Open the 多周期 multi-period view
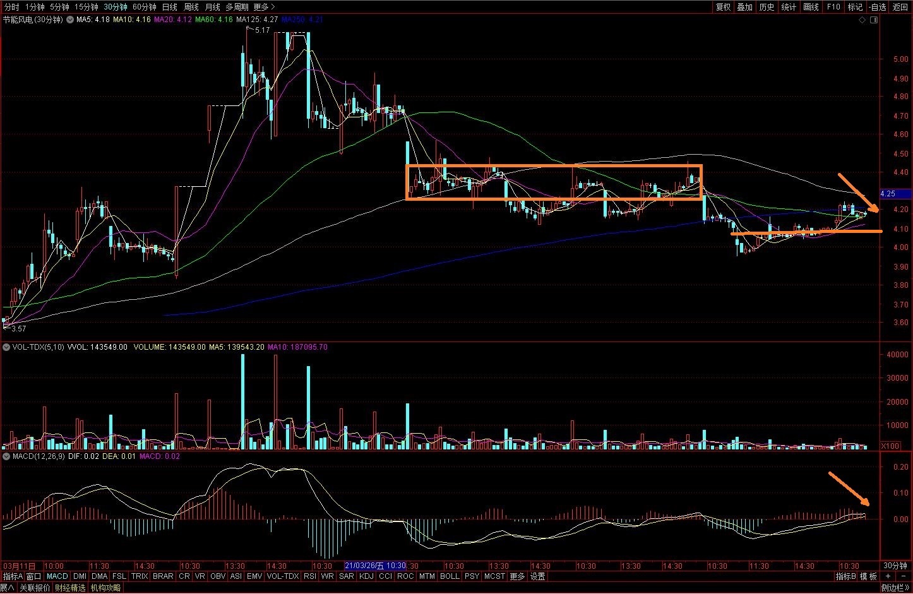The image size is (913, 594). coord(238,7)
